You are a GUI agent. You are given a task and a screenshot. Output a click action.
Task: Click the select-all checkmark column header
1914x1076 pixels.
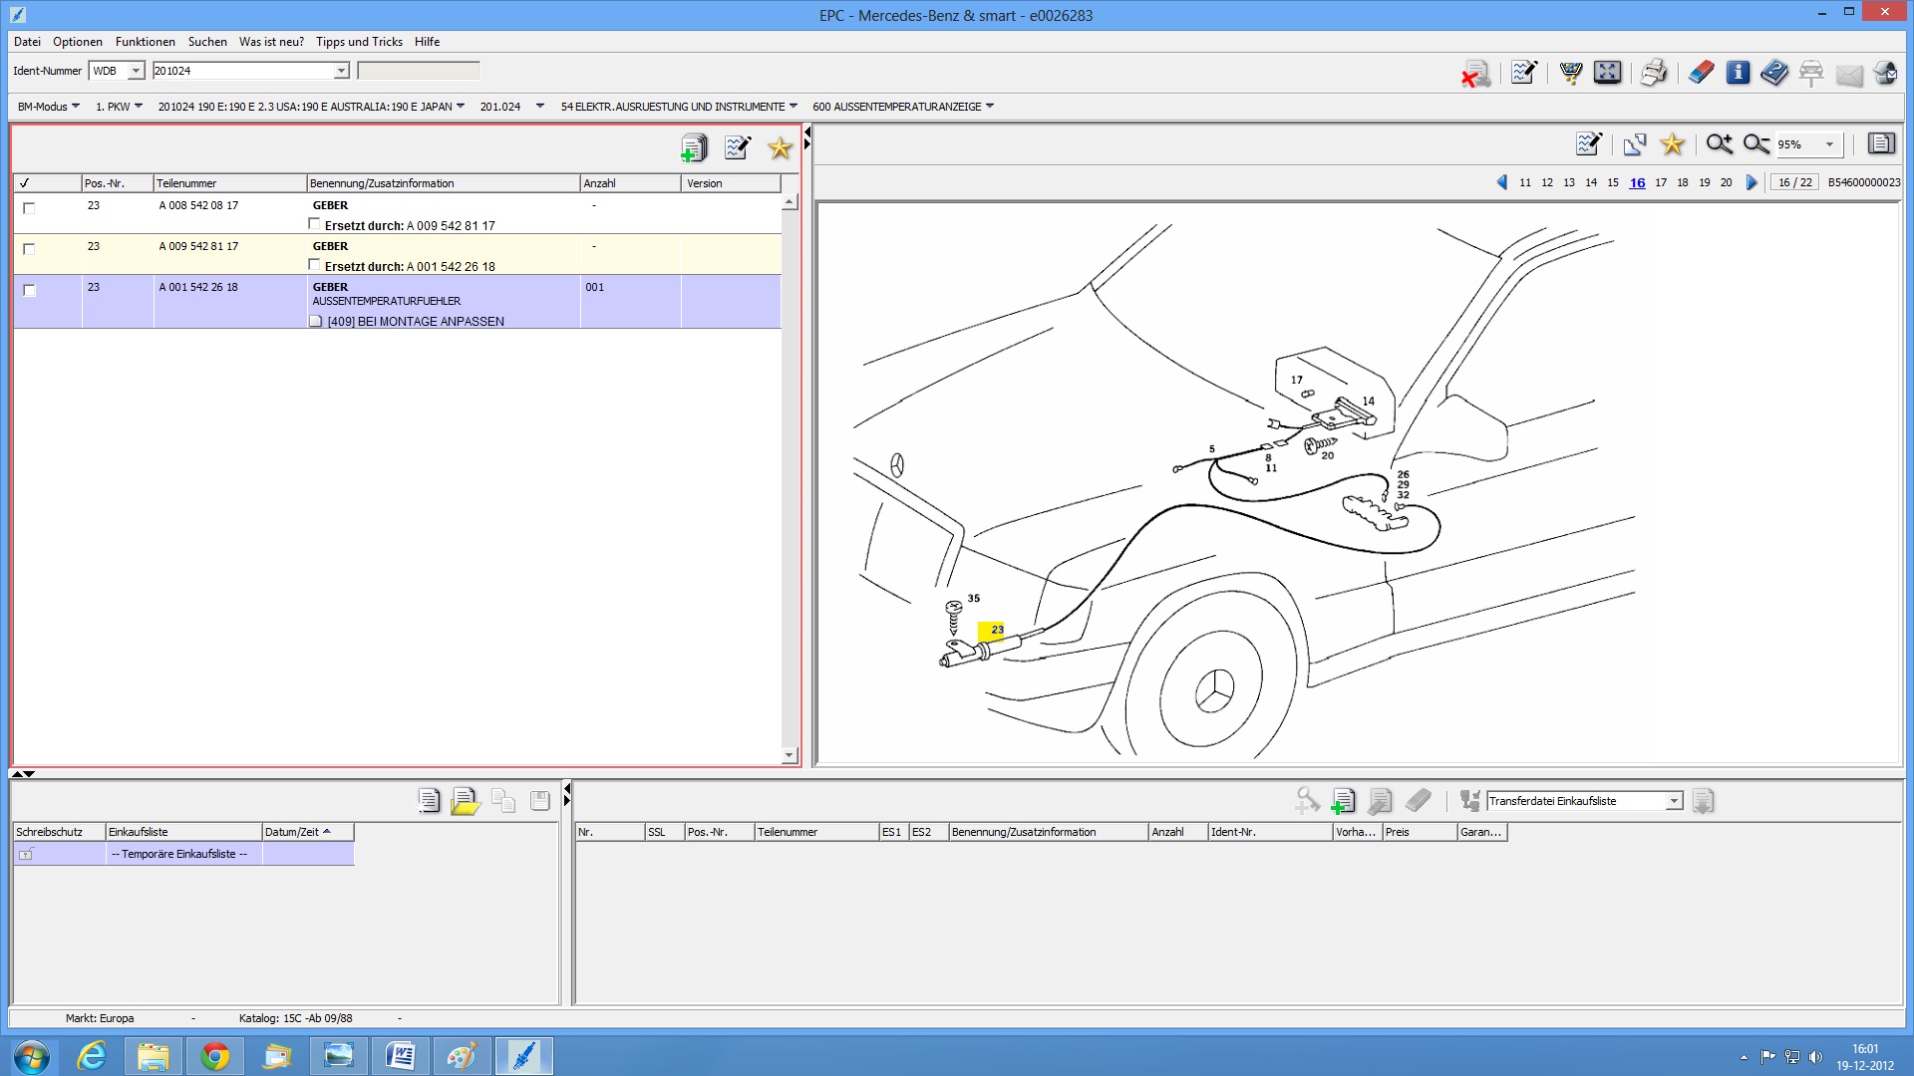click(47, 183)
